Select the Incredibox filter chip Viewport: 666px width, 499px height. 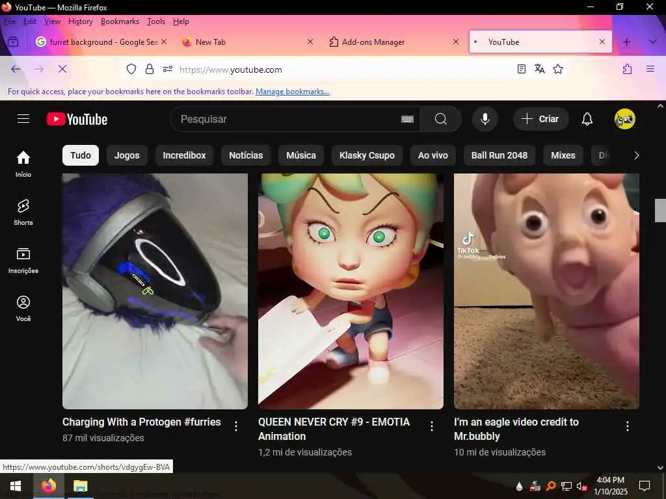point(184,155)
